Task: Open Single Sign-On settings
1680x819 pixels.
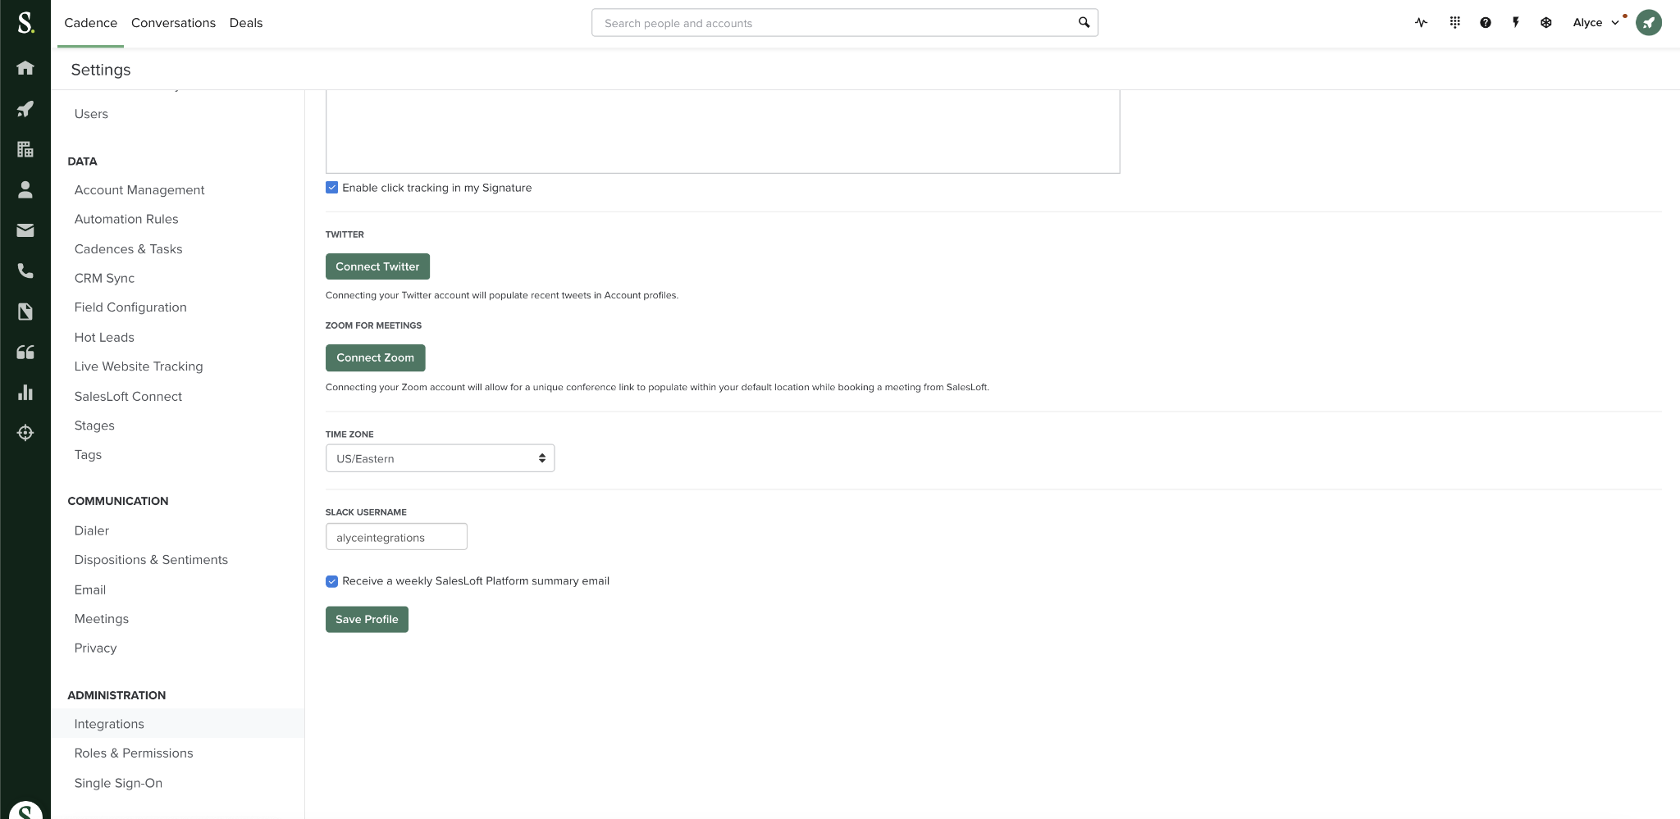Action: (x=118, y=784)
